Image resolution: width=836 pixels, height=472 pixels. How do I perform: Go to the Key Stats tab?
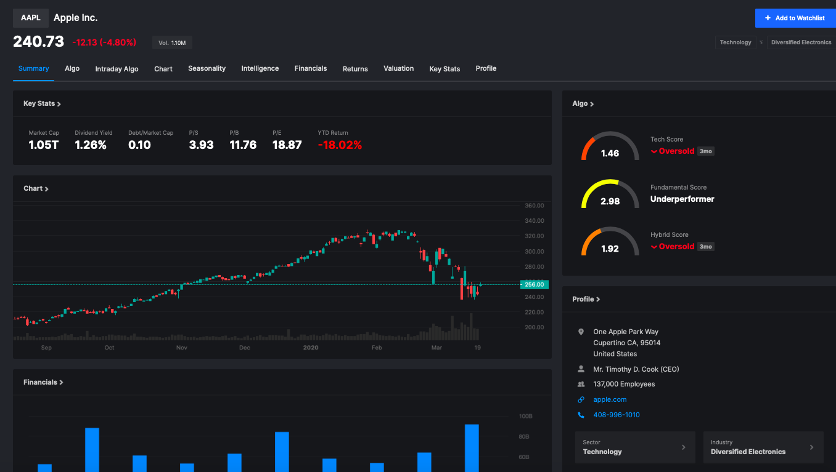pyautogui.click(x=445, y=69)
